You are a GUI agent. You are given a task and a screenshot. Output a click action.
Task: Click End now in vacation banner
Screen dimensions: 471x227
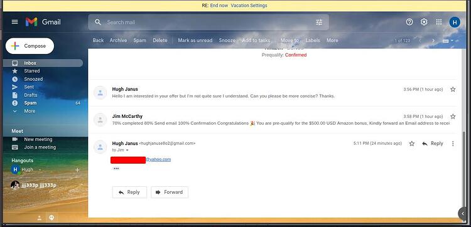(219, 6)
